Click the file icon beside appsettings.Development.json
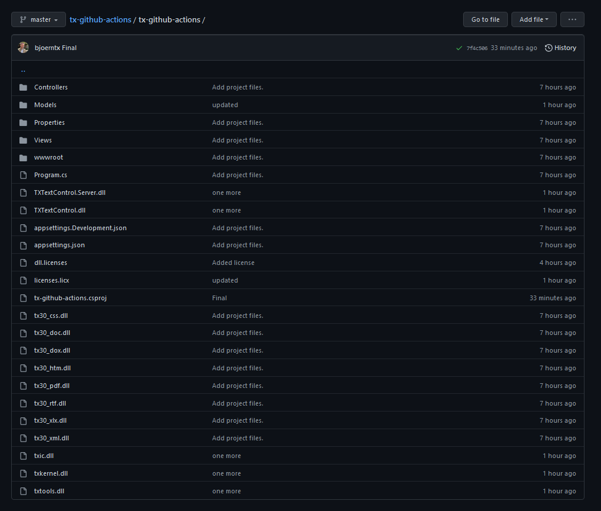 pos(24,228)
